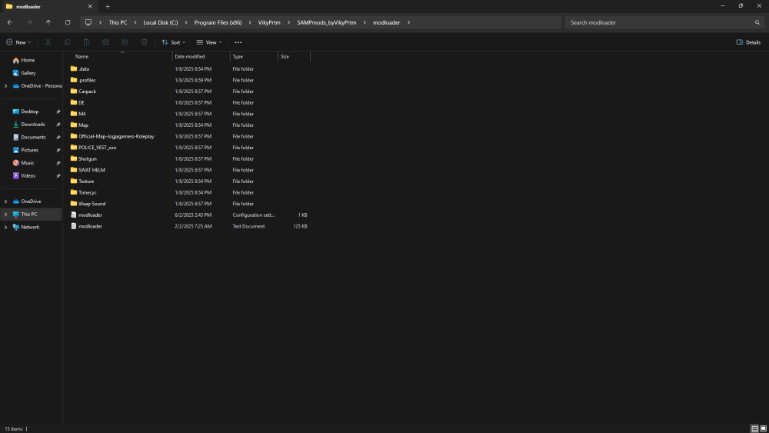Switch to details list view icon

pyautogui.click(x=755, y=428)
